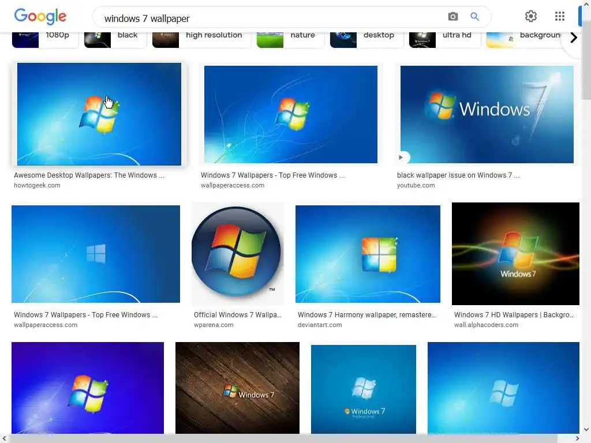Open the Windows 10 logo blue wallpaper thumbnail
Viewport: 591px width, 443px height.
[x=96, y=254]
